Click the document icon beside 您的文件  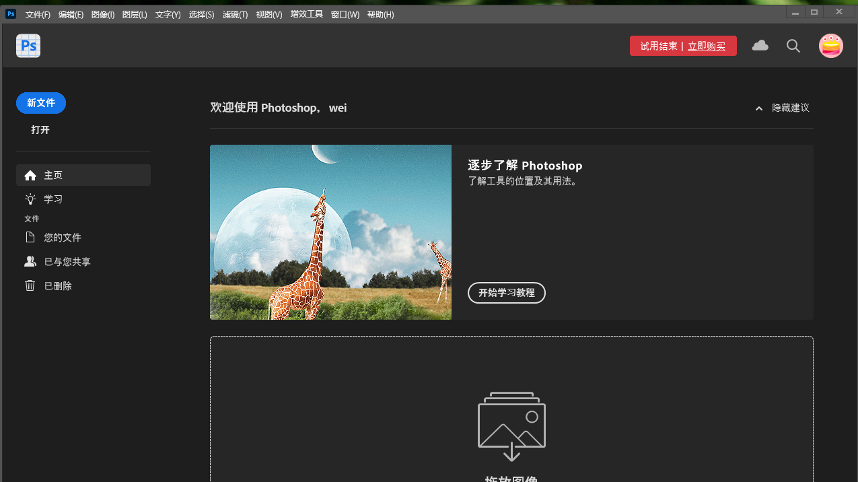[x=30, y=238]
